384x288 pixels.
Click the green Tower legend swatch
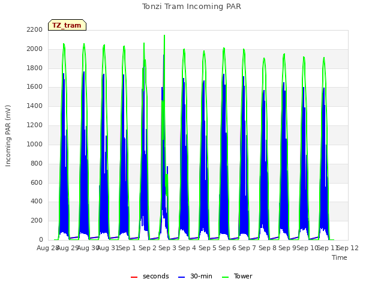point(225,277)
